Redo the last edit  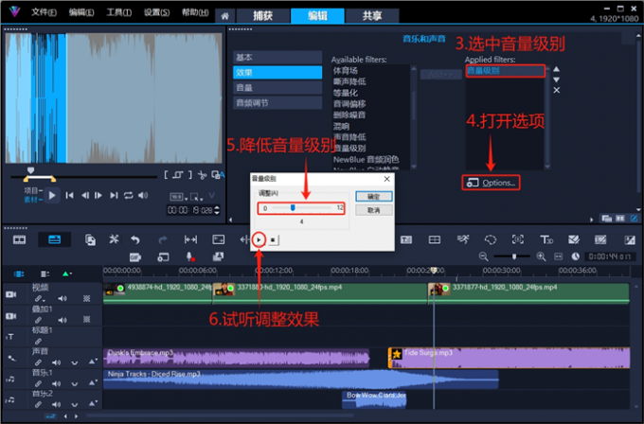tap(163, 239)
